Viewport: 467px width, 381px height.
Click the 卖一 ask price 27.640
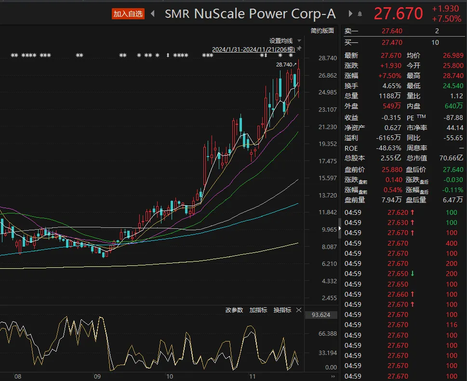(392, 31)
